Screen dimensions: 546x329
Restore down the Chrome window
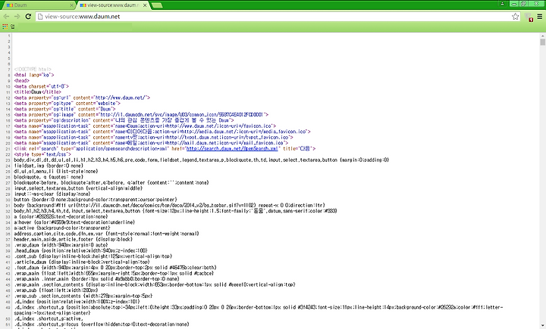click(x=523, y=4)
